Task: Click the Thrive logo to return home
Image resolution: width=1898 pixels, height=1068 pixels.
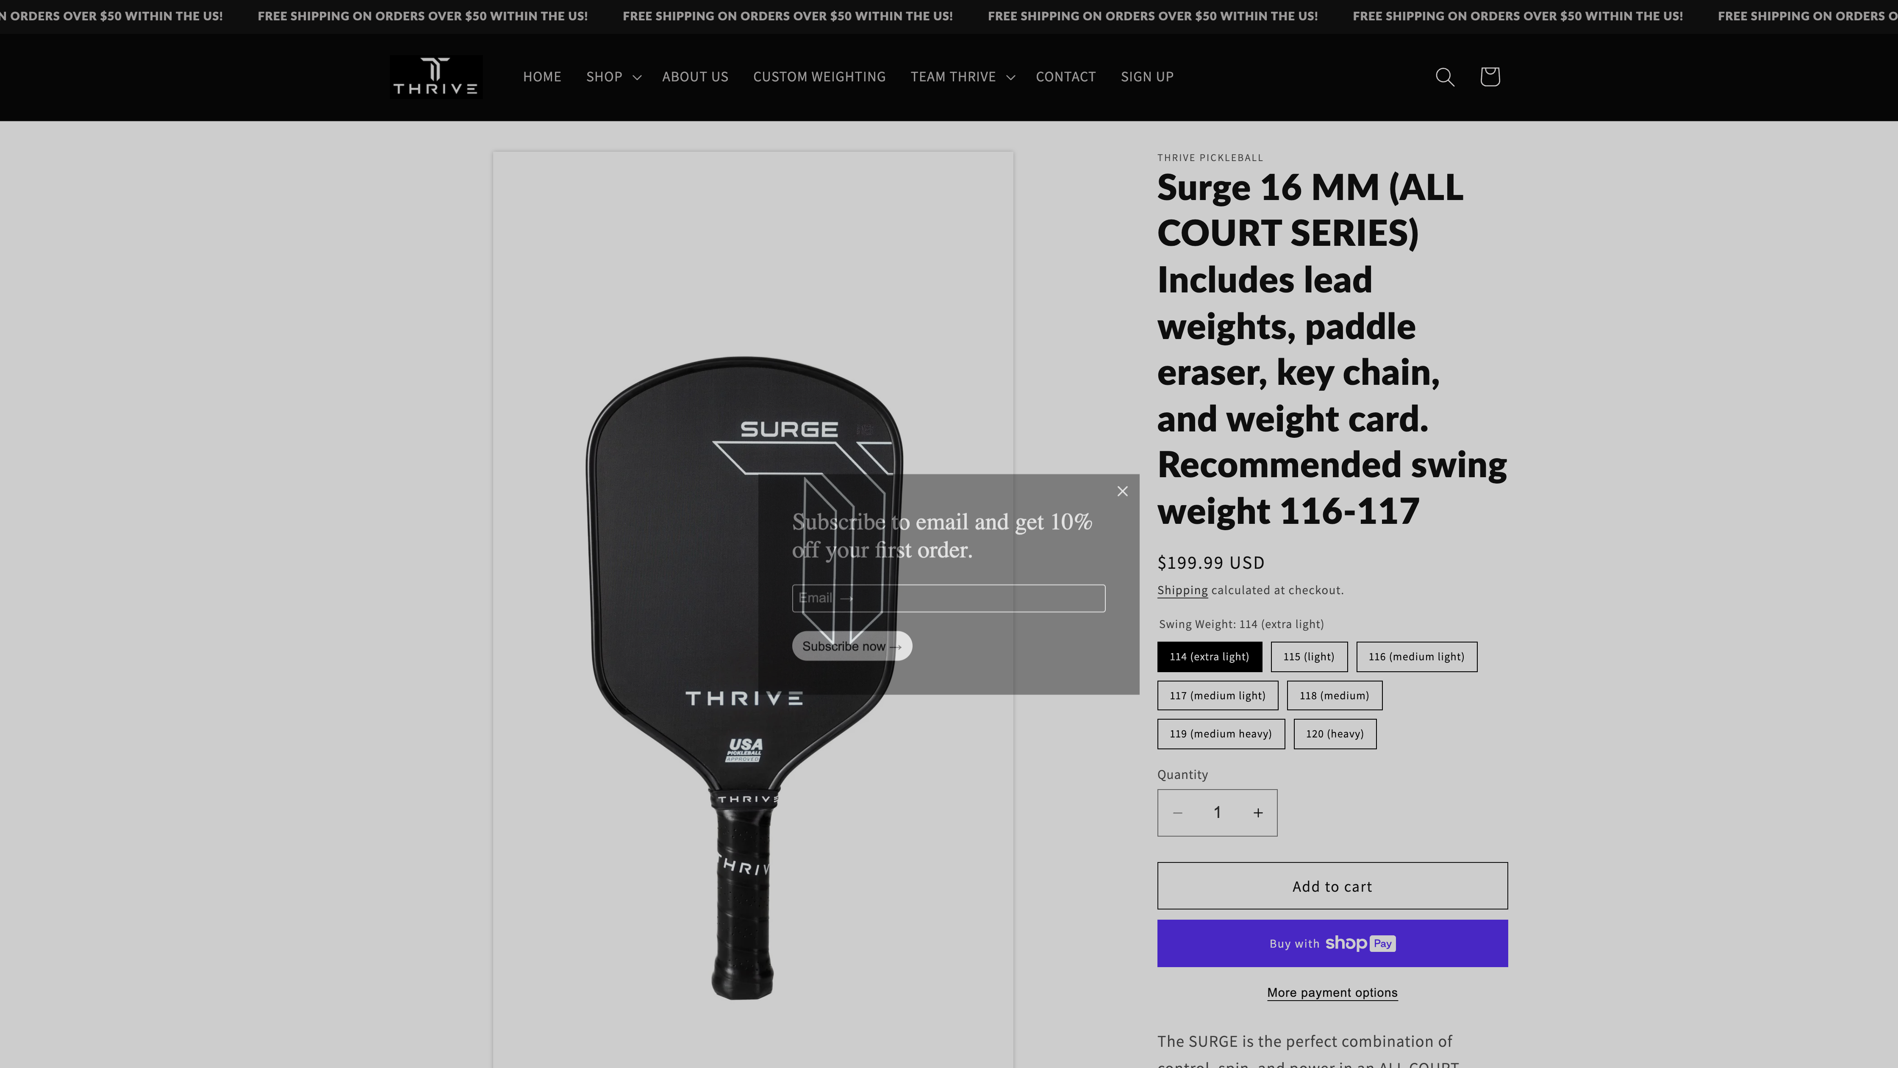Action: point(435,77)
